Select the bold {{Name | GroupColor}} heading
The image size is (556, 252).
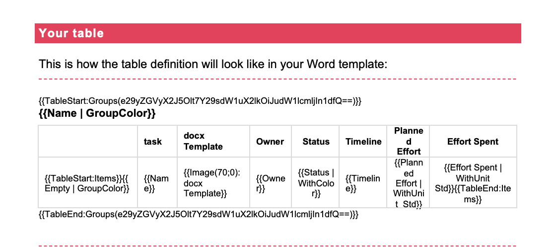click(x=97, y=113)
